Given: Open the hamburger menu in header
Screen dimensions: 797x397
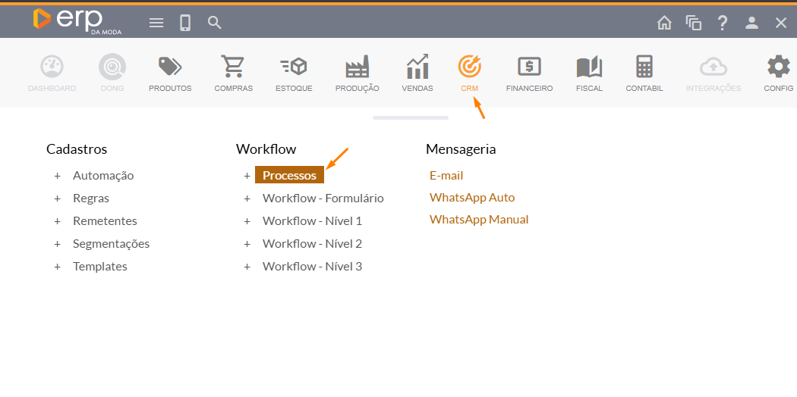Looking at the screenshot, I should coord(156,23).
